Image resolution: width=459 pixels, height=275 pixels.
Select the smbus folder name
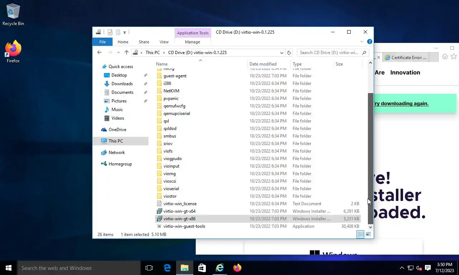170,136
